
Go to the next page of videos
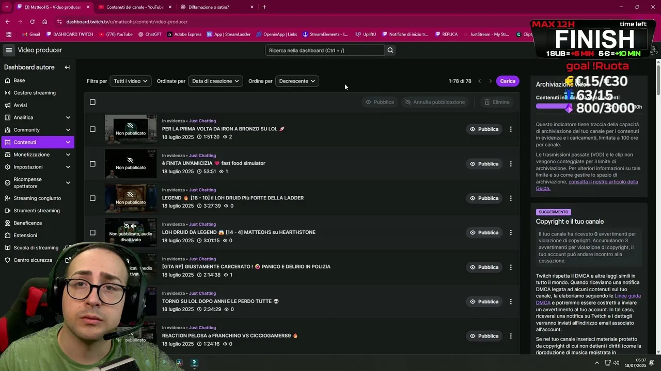tap(491, 81)
